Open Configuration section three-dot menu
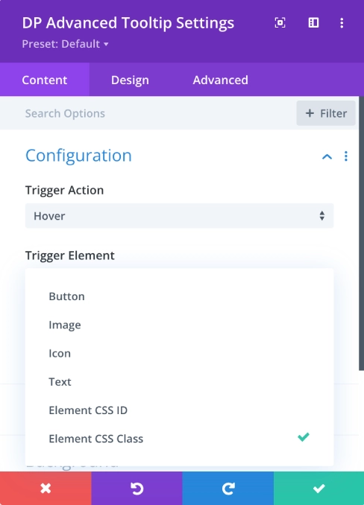364x505 pixels. pyautogui.click(x=346, y=156)
